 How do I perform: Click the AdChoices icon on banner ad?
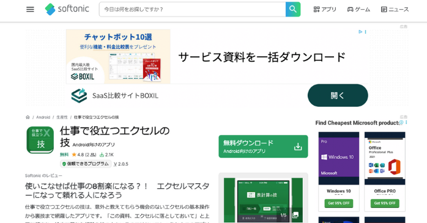(x=360, y=32)
